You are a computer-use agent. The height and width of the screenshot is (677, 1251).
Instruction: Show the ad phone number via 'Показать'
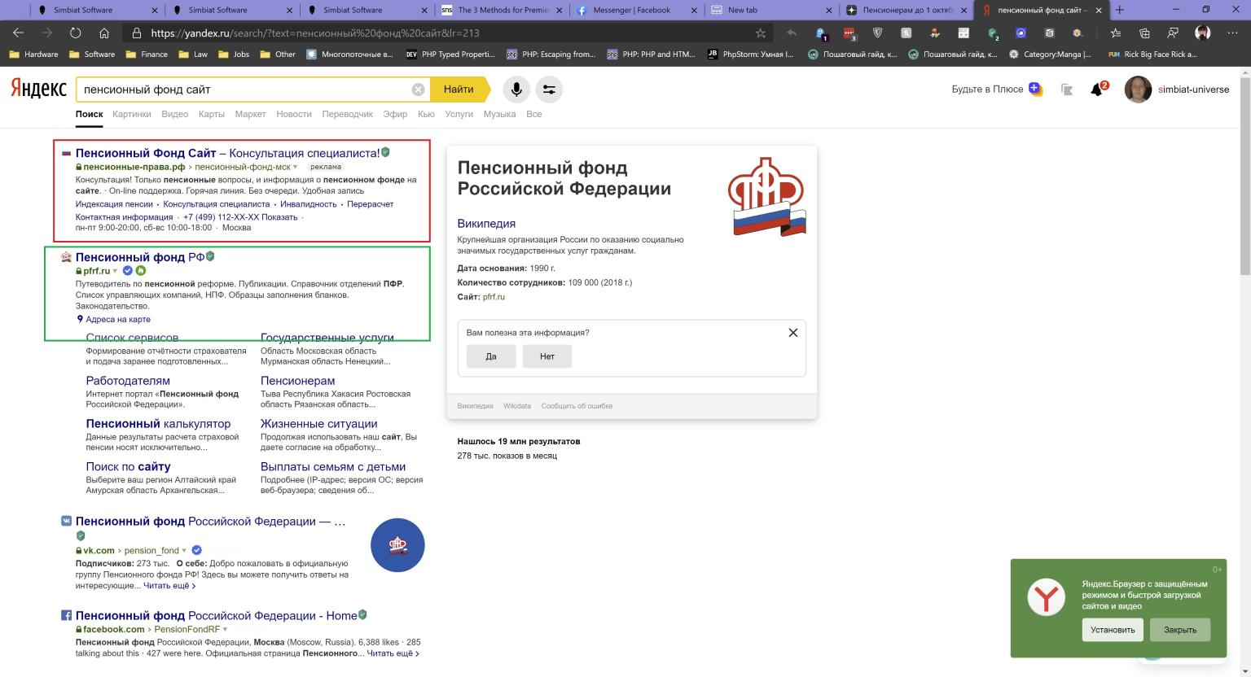click(x=280, y=217)
